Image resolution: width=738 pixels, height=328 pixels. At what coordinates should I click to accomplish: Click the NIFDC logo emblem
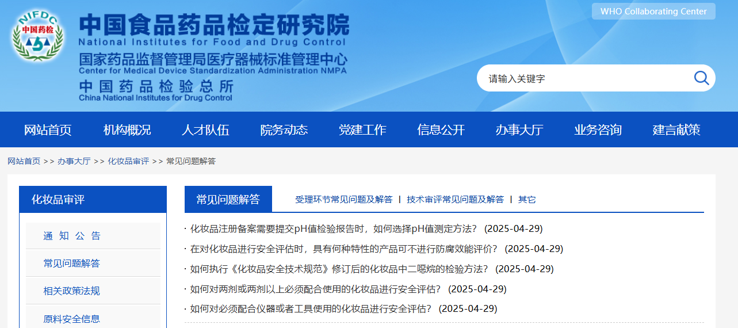[38, 36]
